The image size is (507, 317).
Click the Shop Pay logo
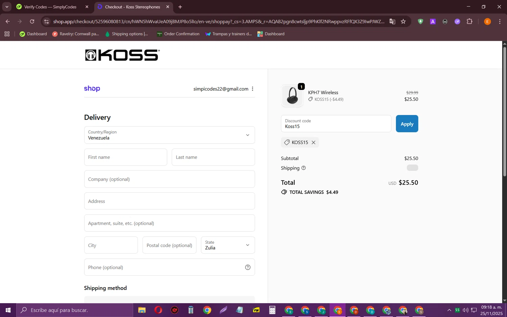point(92,89)
